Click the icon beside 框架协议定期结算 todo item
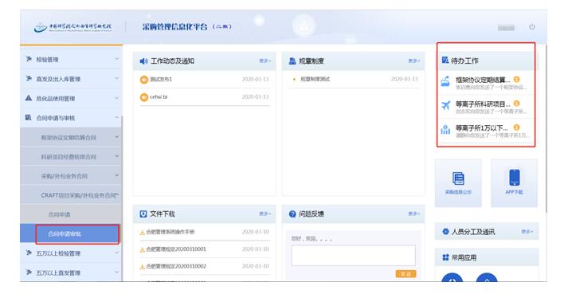 click(x=445, y=81)
